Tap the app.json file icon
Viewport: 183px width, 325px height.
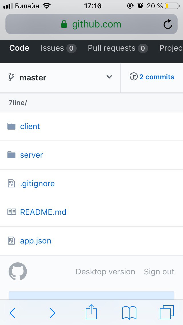point(11,241)
